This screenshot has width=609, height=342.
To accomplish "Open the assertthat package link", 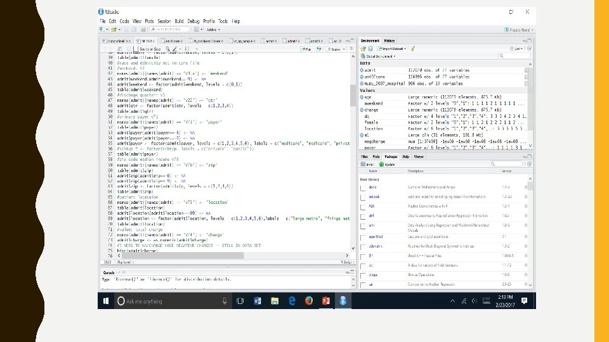I will (x=376, y=236).
